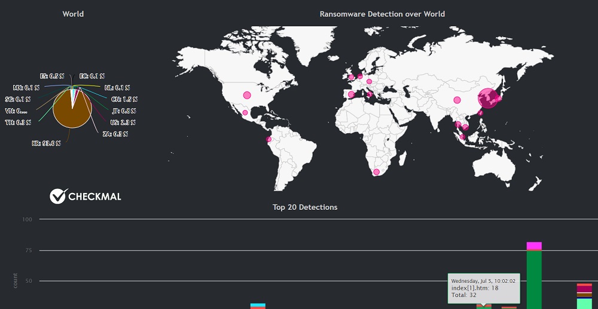Screen dimensions: 598x309
Task: Click the CHECKMAL checkmark logo icon
Action: (58, 196)
